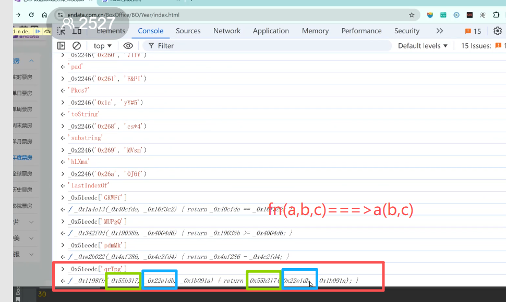Click the 'toString' console output

pos(83,115)
